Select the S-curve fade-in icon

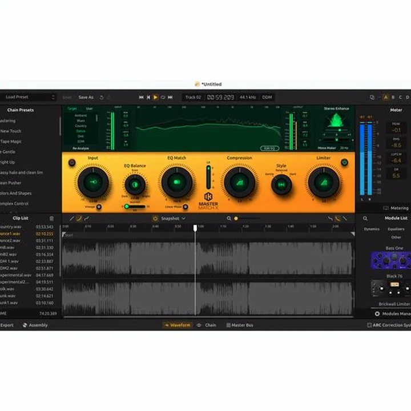[x=86, y=218]
